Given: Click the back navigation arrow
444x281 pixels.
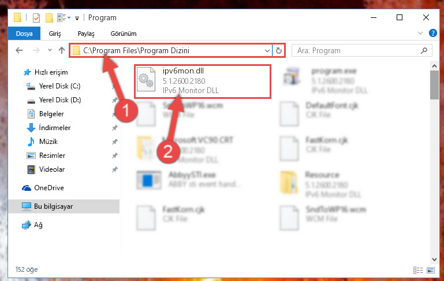Looking at the screenshot, I should 19,50.
